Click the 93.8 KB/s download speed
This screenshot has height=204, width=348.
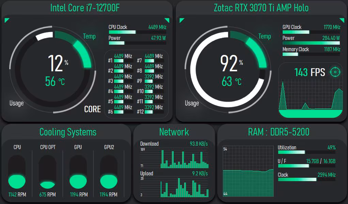199,144
